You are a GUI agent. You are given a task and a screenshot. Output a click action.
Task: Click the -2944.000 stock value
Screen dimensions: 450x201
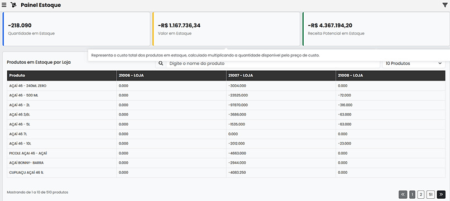(237, 162)
